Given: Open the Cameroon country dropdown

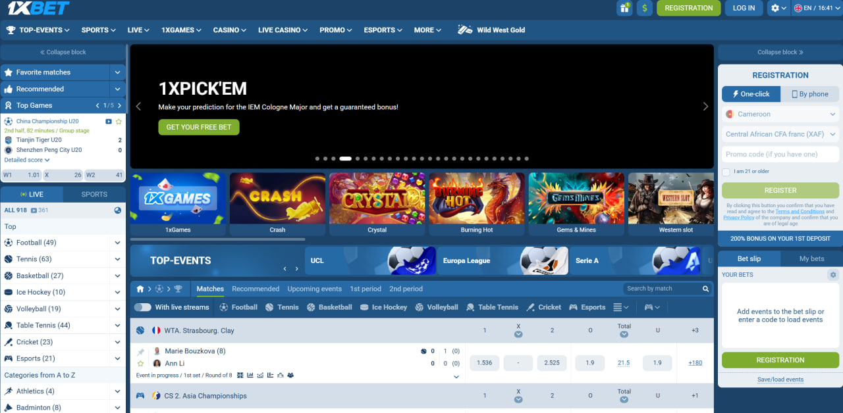Looking at the screenshot, I should (x=780, y=114).
